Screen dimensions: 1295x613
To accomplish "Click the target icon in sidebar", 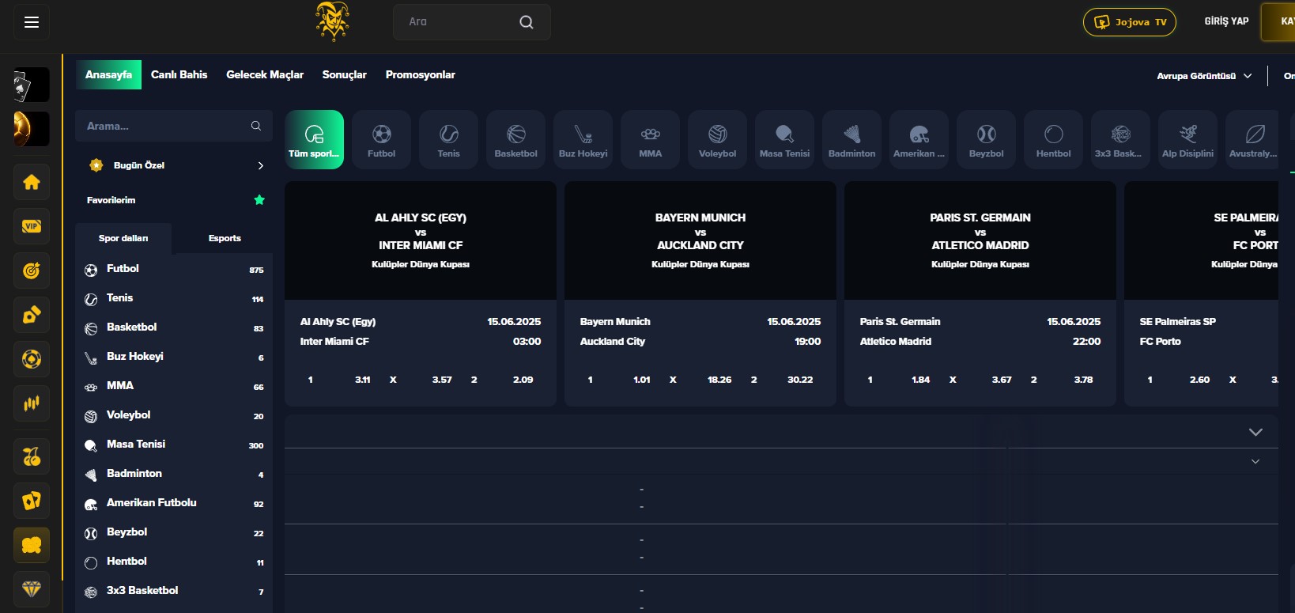I will [32, 271].
